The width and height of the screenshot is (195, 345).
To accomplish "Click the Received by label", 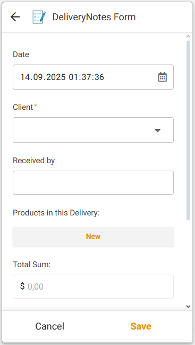I will tap(34, 161).
